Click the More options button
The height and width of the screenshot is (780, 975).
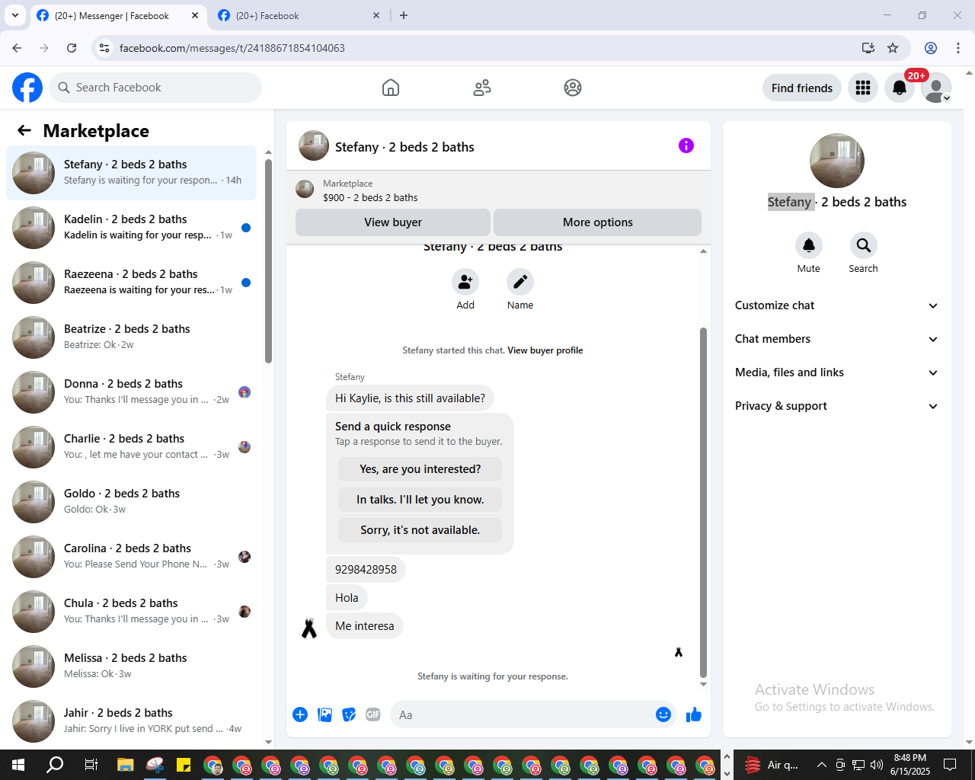click(x=598, y=222)
